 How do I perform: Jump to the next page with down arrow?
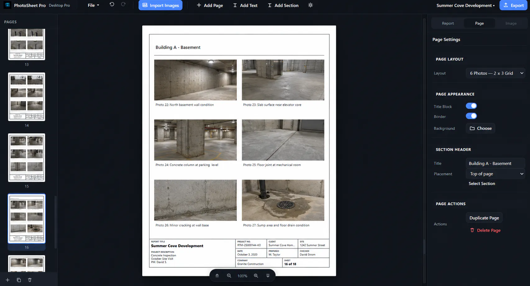268,276
